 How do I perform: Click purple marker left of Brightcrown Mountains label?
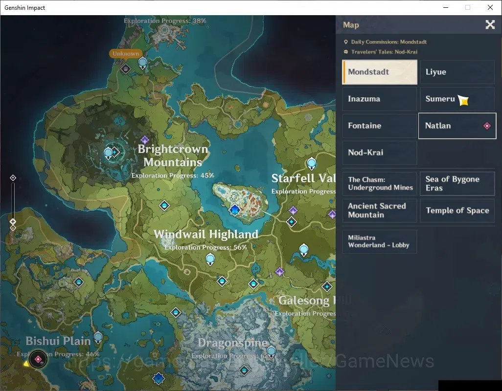(x=145, y=140)
